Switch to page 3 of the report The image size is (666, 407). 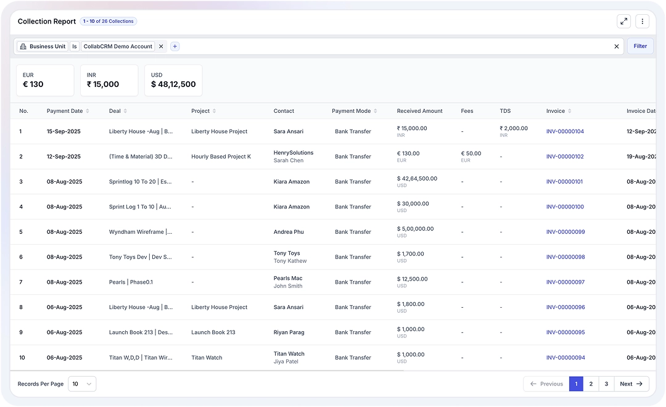click(x=606, y=384)
